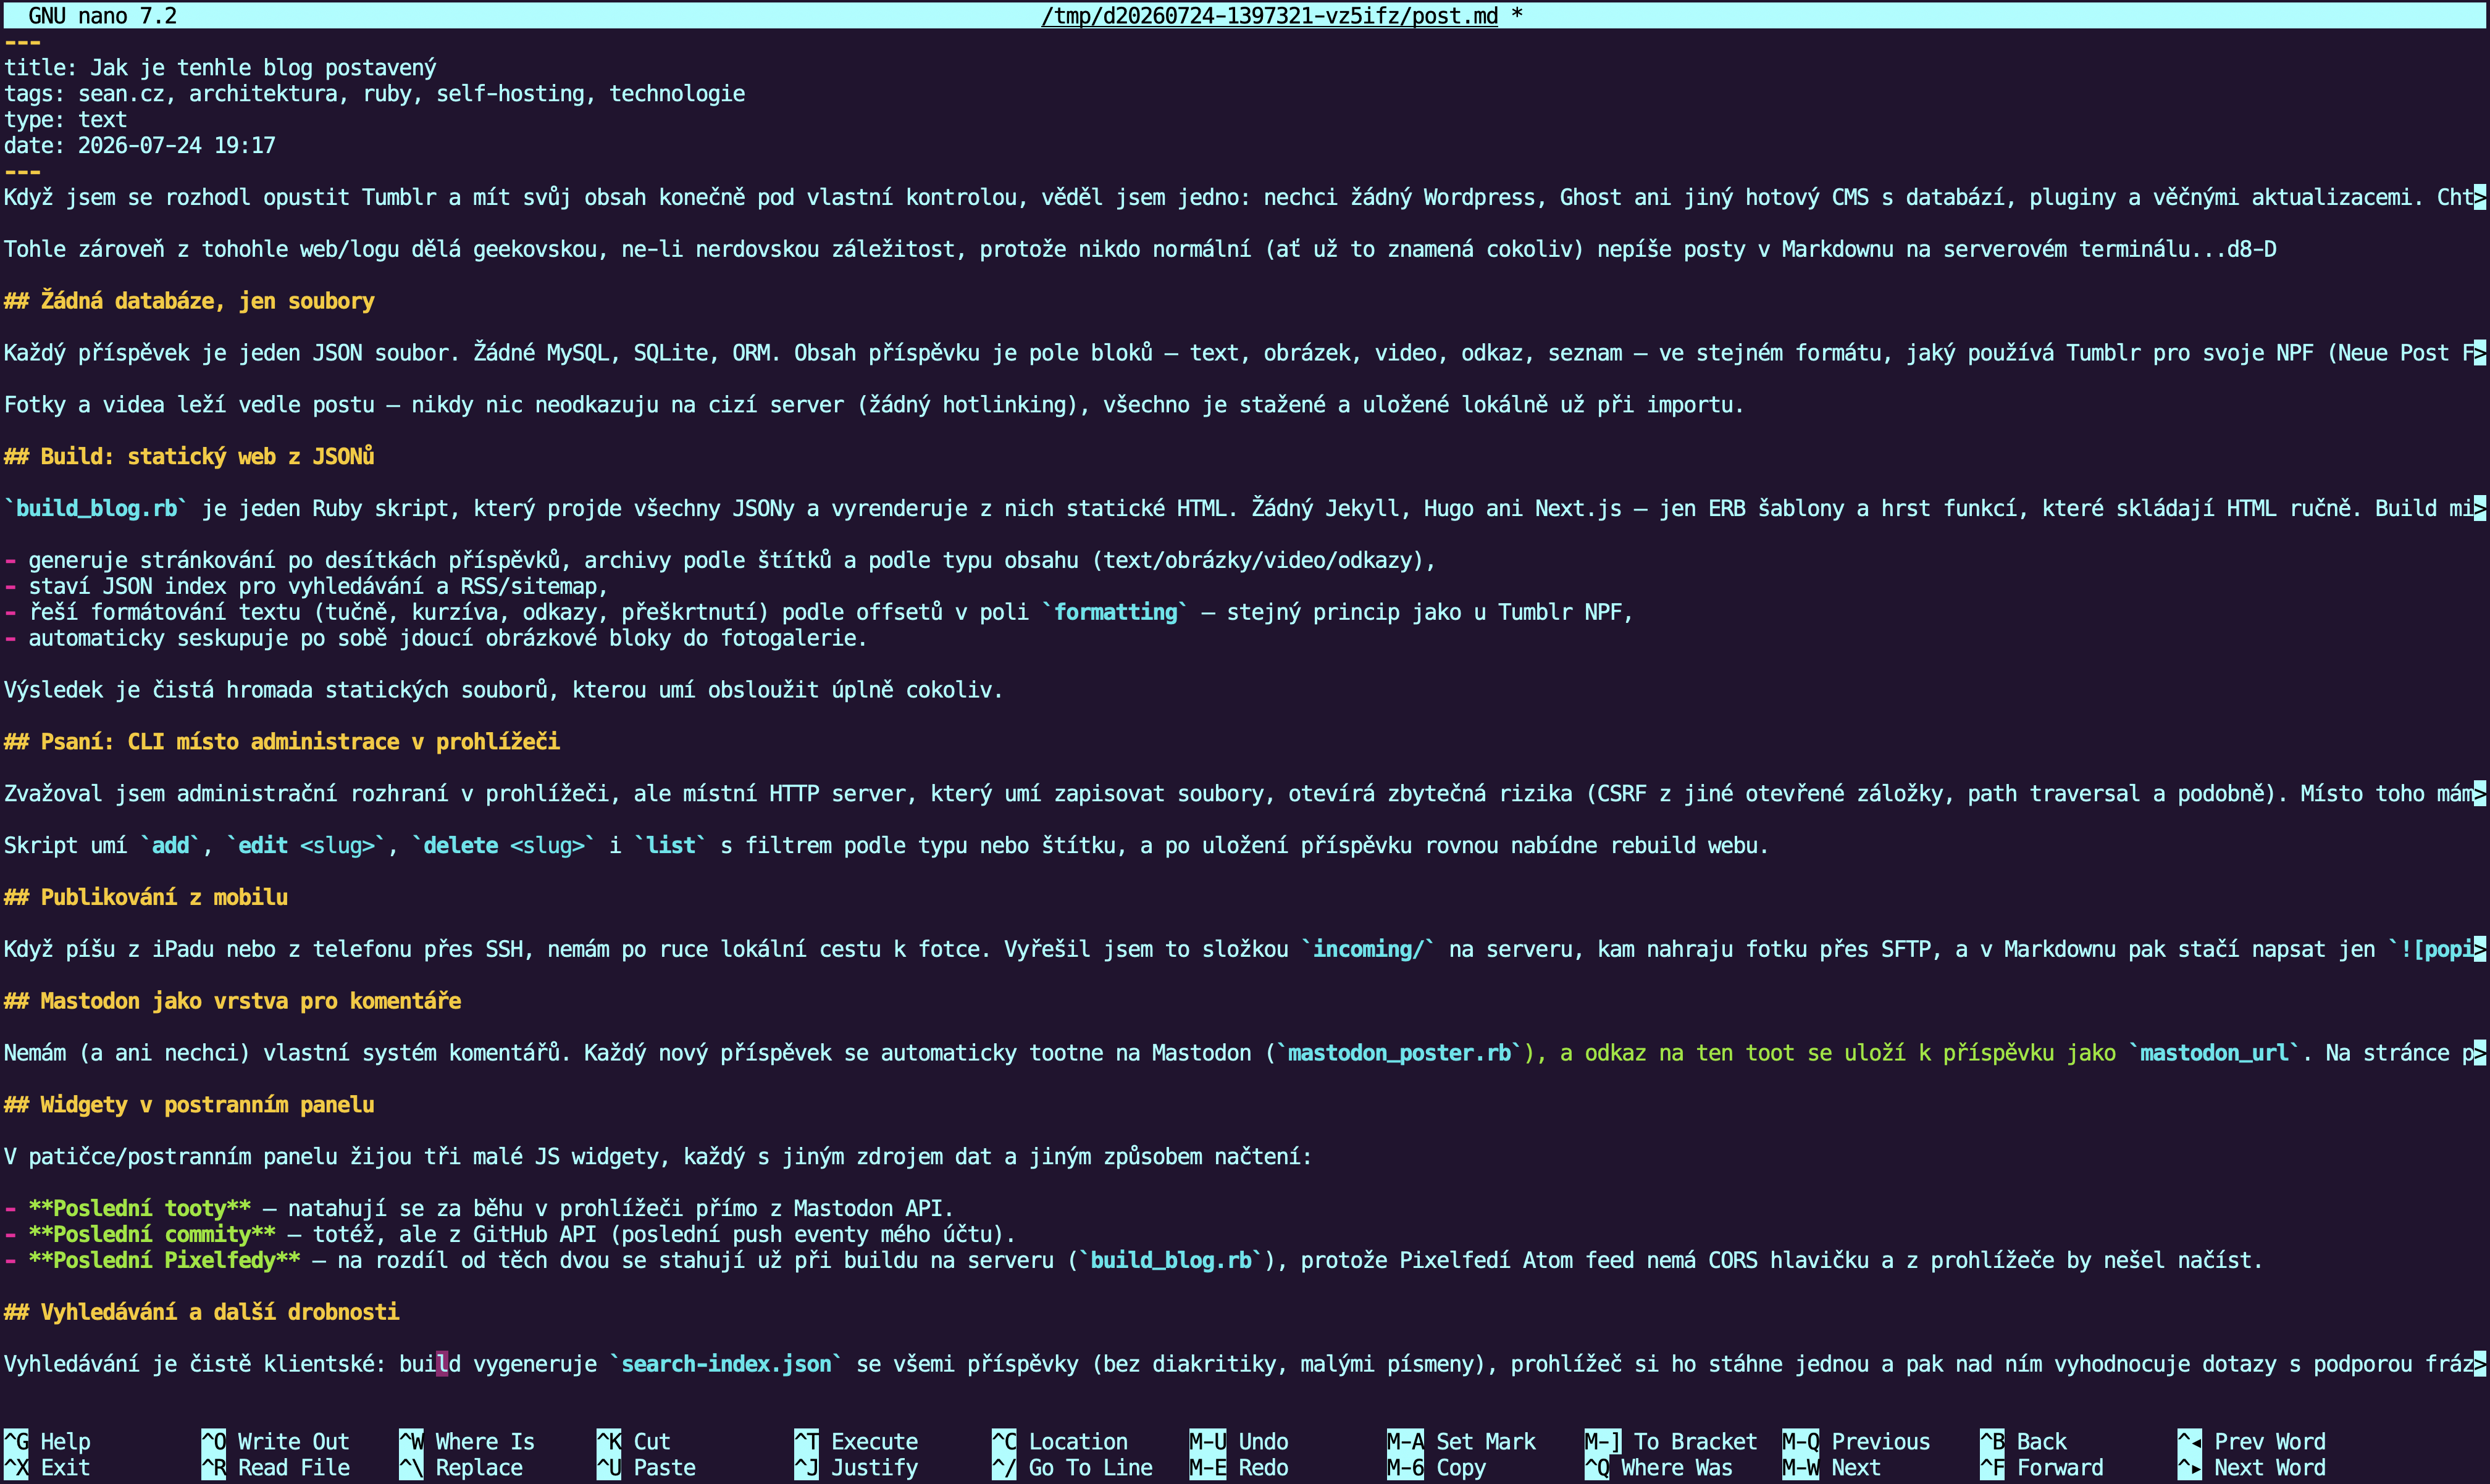Click the line starting 'Každý příspěvek je jeden JSON'
This screenshot has height=1484, width=2490.
tap(1244, 352)
